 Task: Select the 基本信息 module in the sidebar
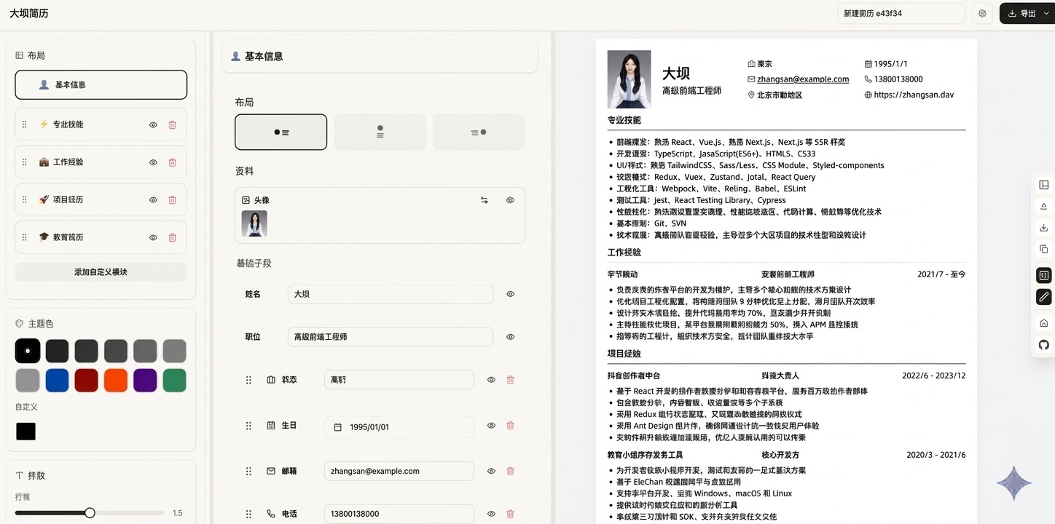click(101, 84)
